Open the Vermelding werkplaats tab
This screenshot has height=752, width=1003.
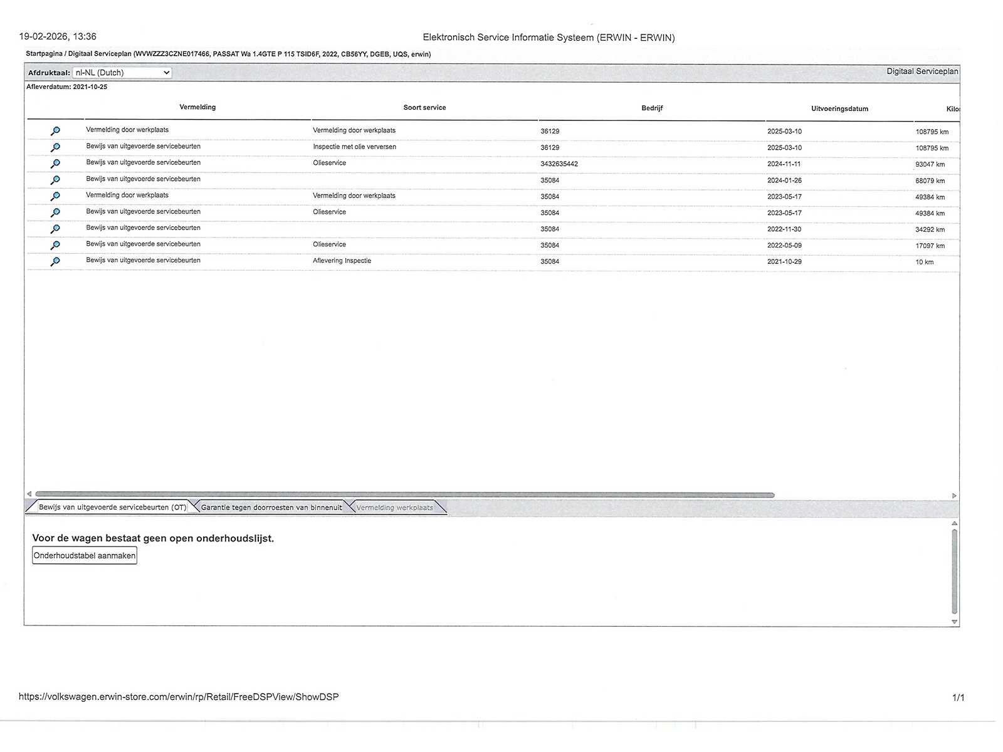coord(395,508)
